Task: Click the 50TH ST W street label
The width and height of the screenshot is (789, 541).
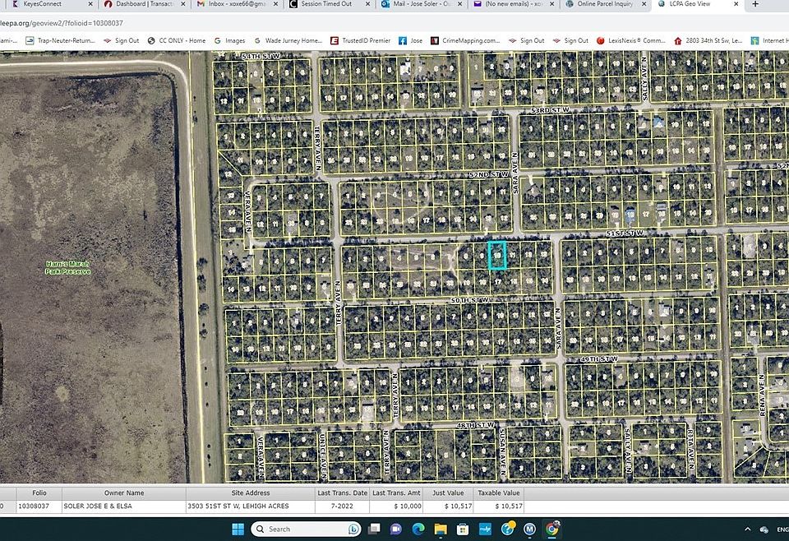Action: [x=469, y=300]
